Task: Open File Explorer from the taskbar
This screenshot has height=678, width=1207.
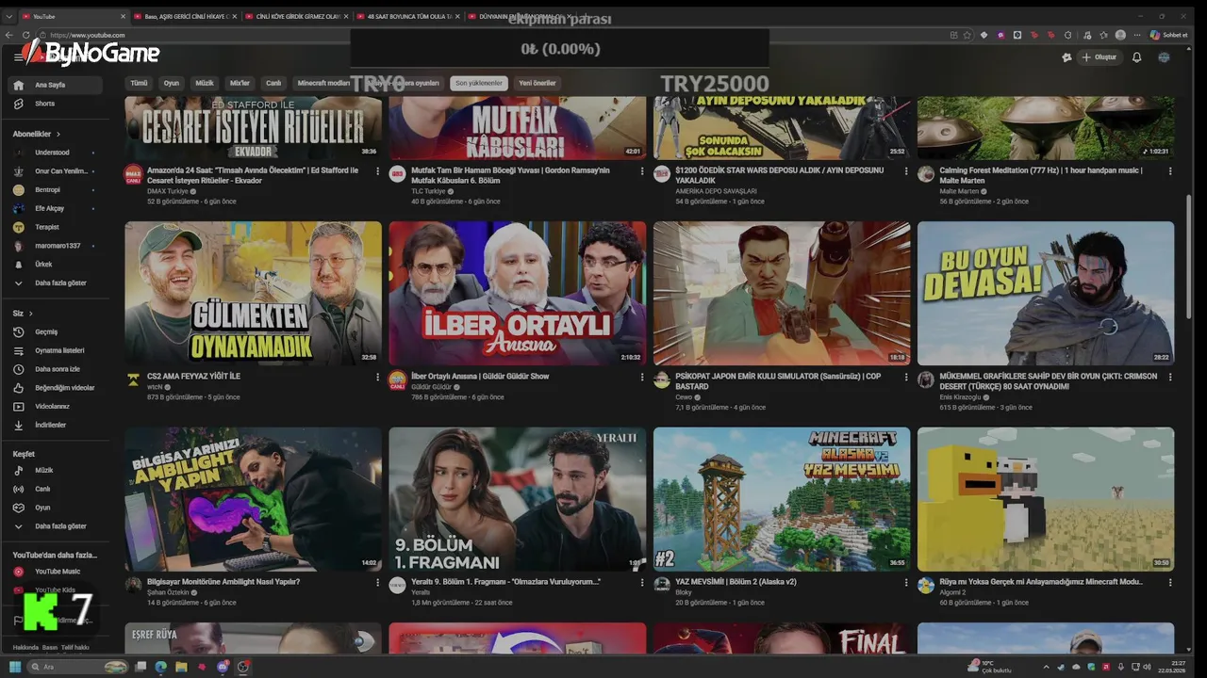Action: pos(181,667)
